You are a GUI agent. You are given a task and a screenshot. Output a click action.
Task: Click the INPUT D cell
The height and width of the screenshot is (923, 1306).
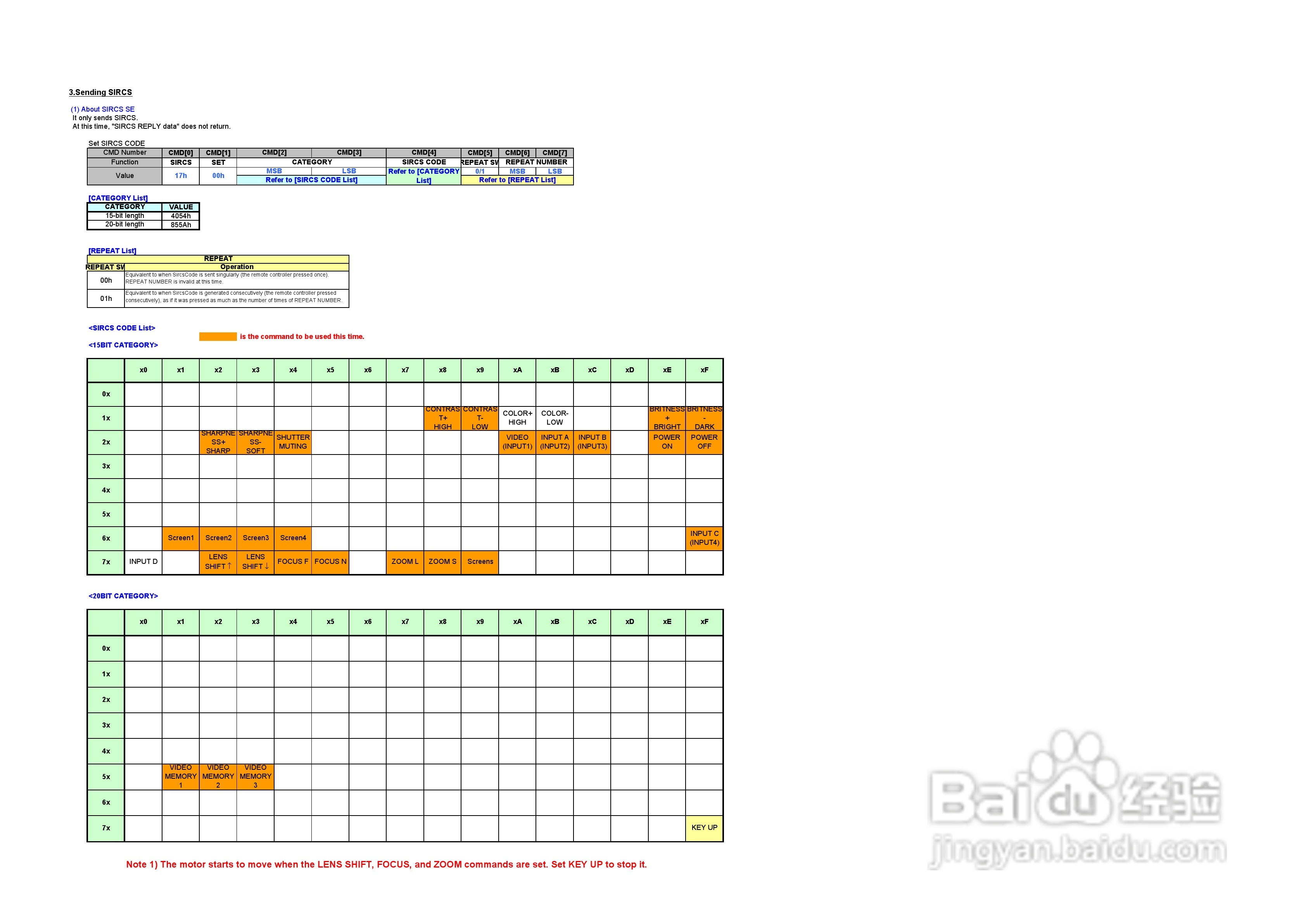tap(143, 562)
